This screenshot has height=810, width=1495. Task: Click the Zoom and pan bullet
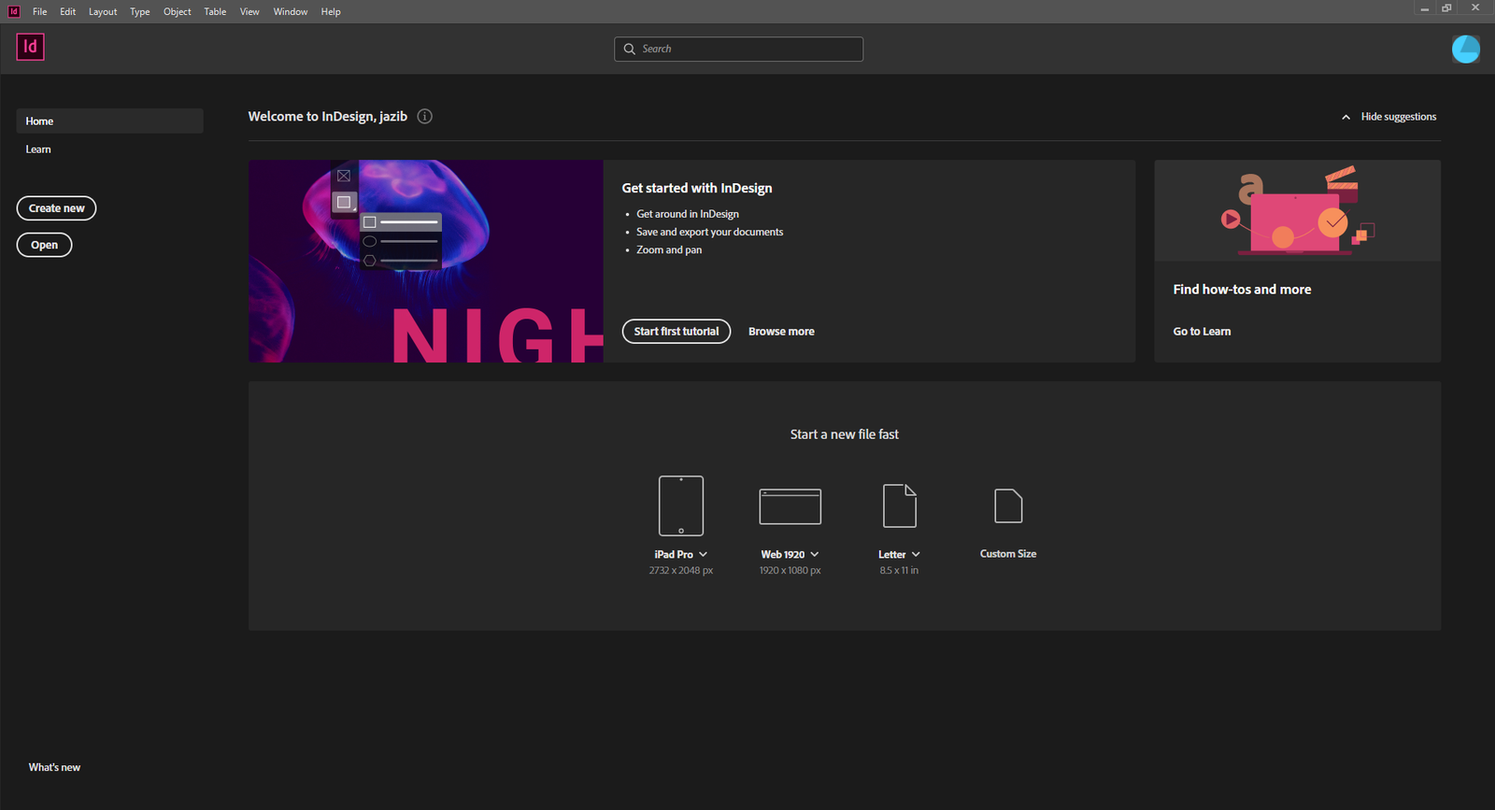pos(669,249)
